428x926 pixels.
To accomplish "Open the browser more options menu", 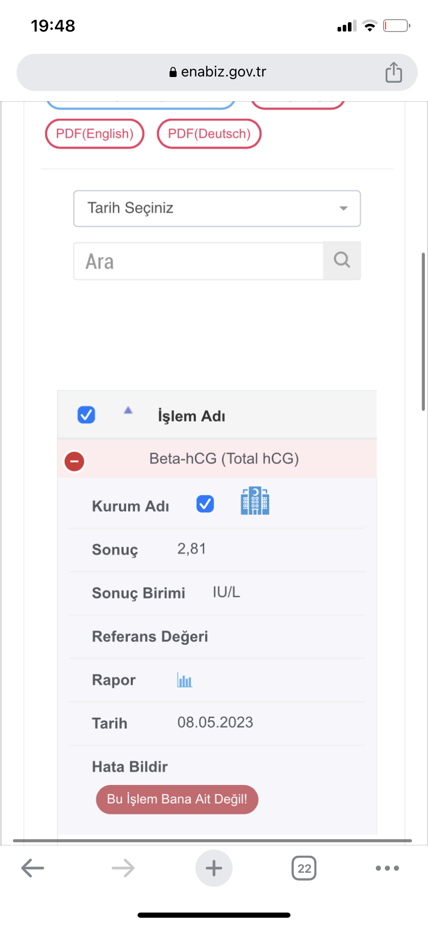I will [387, 868].
